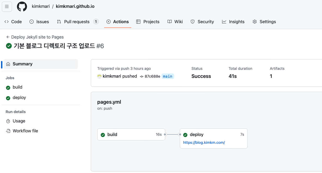Open Usage under Run details

pos(19,121)
